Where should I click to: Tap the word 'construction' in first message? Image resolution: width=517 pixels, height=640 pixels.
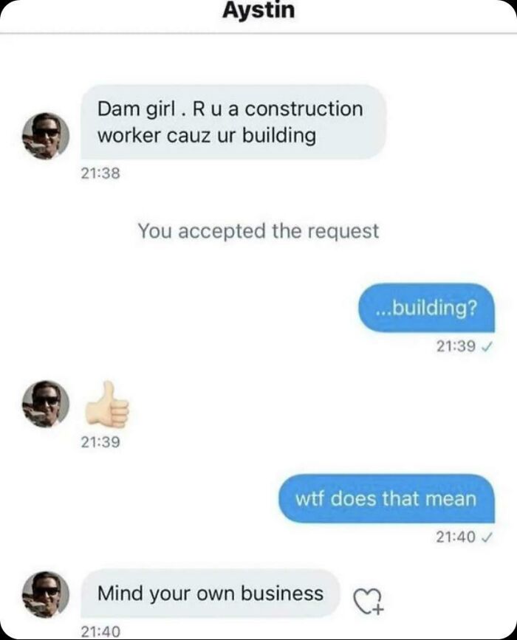pyautogui.click(x=304, y=109)
